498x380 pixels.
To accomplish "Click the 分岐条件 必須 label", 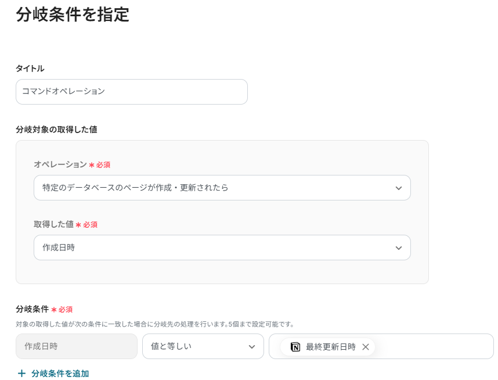I will click(44, 309).
